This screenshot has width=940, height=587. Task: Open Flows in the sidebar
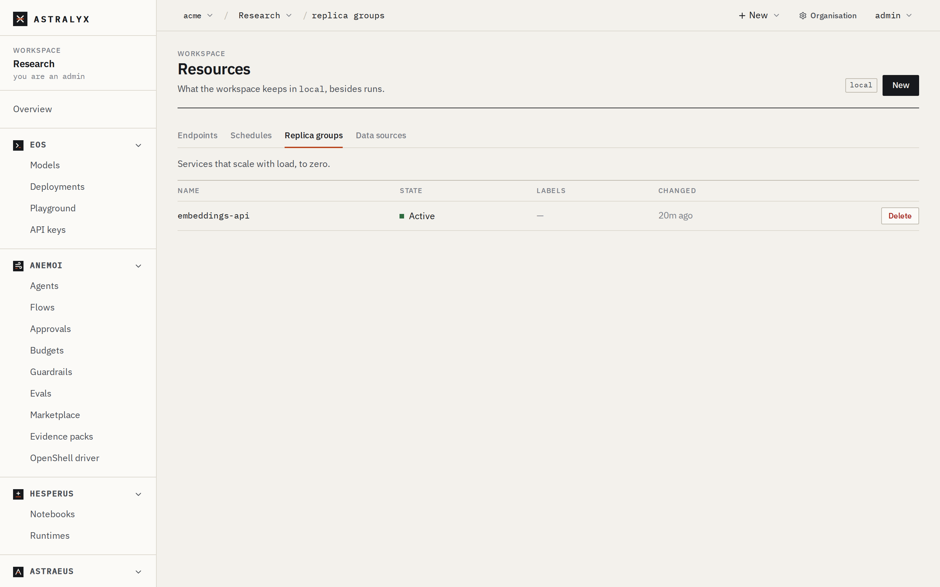point(42,308)
